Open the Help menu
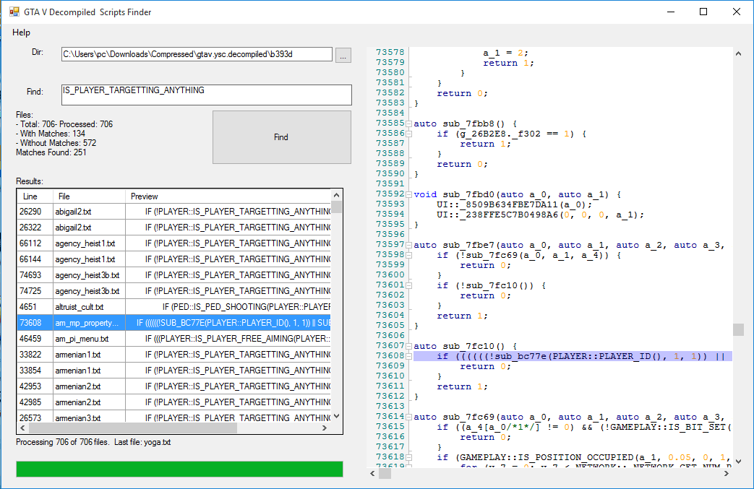754x489 pixels. pos(22,33)
